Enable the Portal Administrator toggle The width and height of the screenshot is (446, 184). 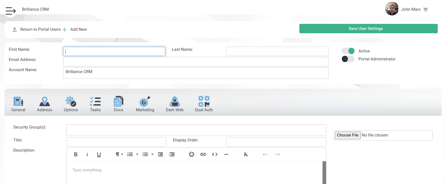tap(348, 59)
